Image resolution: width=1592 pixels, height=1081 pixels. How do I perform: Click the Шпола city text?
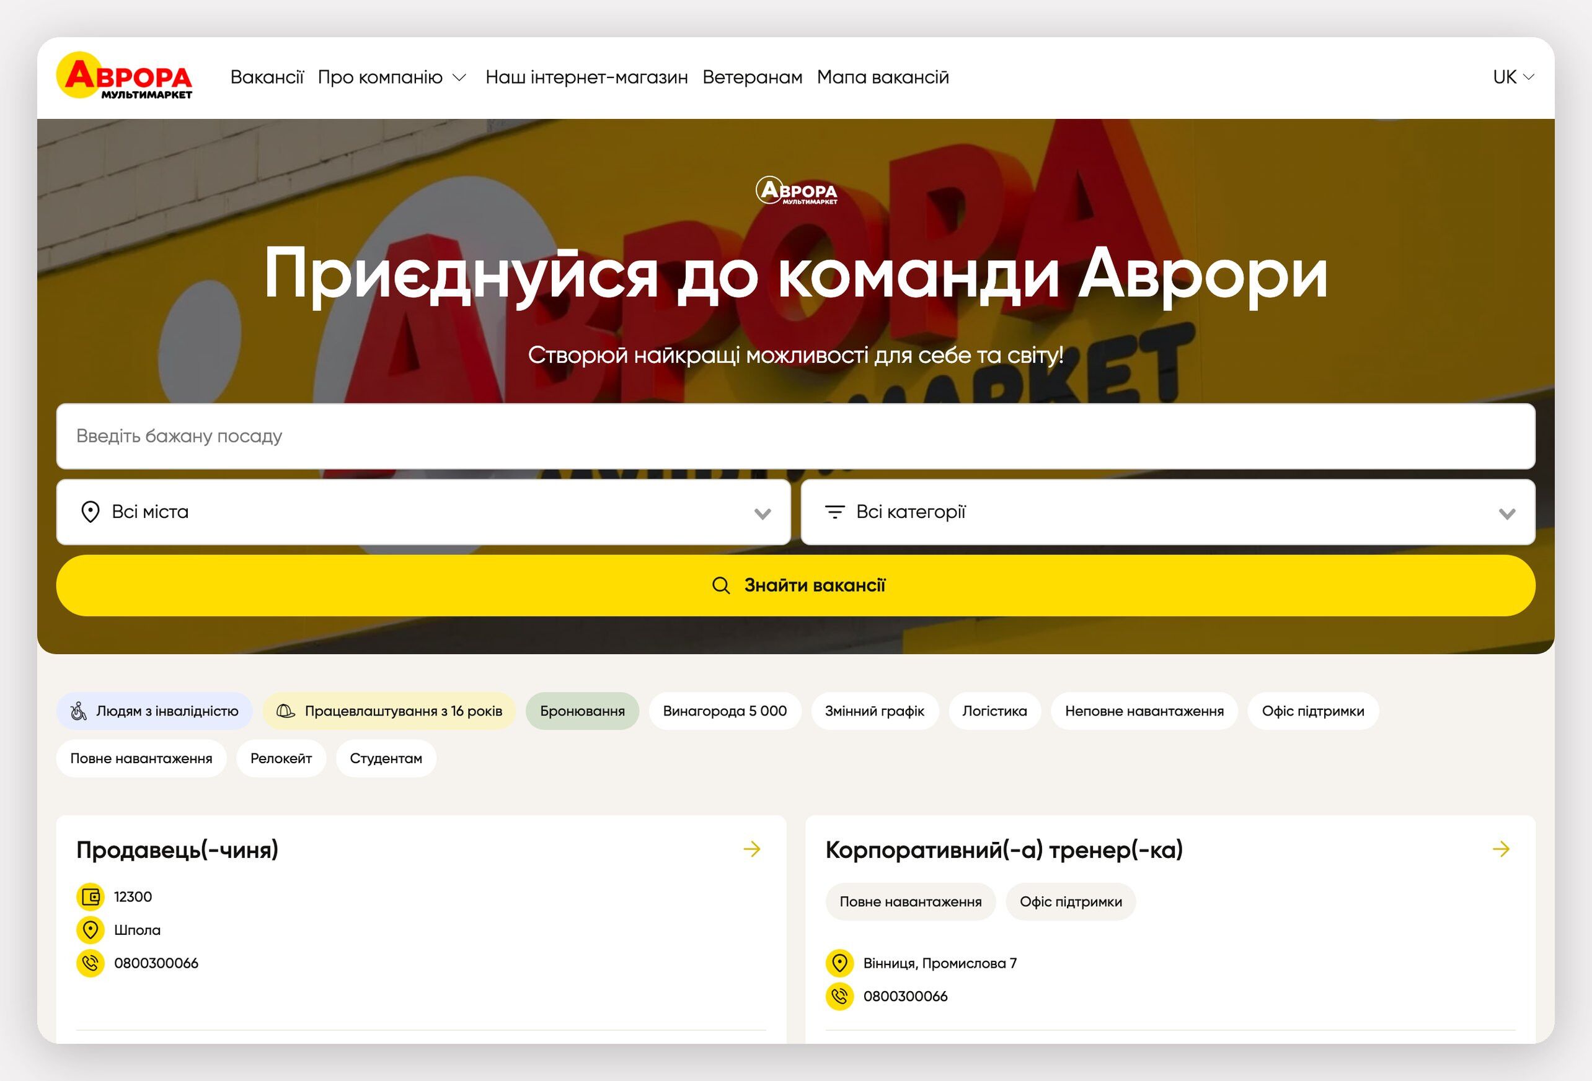pos(137,930)
